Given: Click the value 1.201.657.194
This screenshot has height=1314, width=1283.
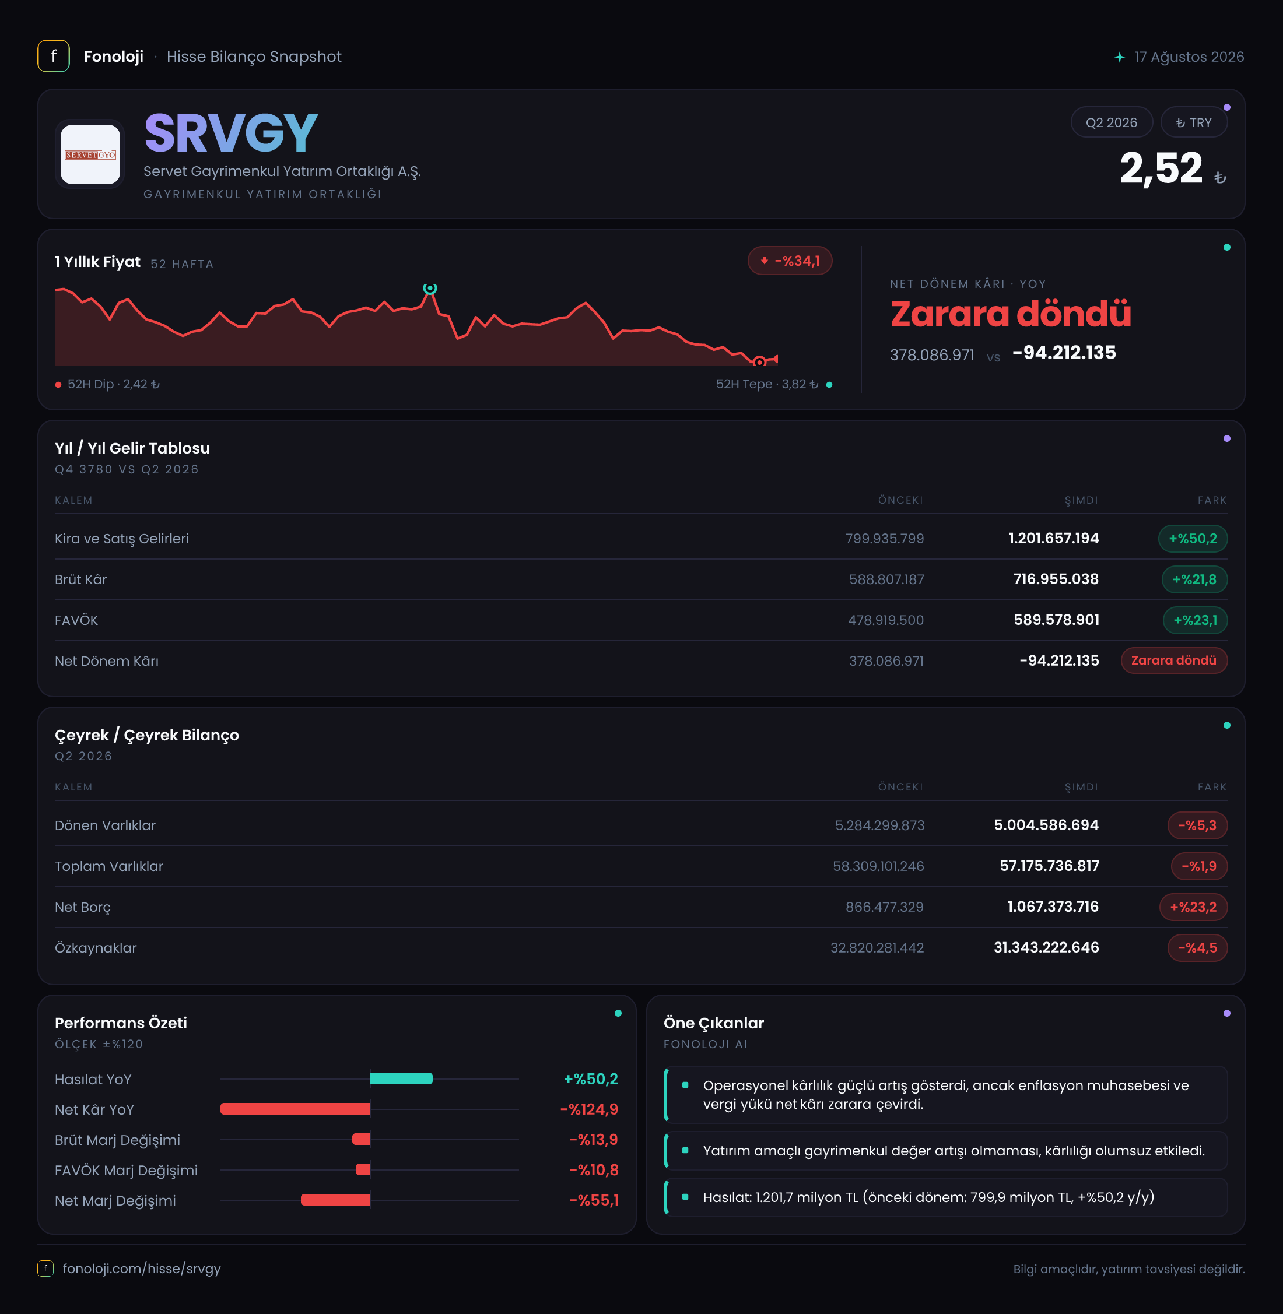Looking at the screenshot, I should click(1053, 538).
